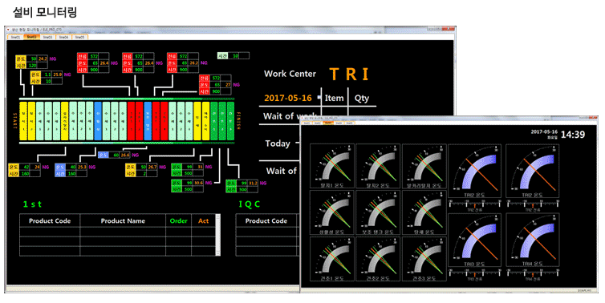Image resolution: width=605 pixels, height=303 pixels.
Task: Open the 보조 탱크 온도 gauge
Action: [378, 212]
